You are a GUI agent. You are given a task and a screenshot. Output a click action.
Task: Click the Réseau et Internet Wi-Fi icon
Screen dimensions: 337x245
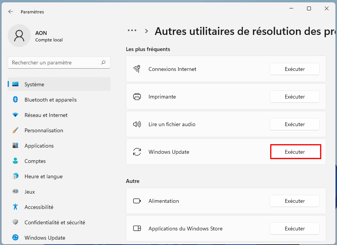point(15,115)
